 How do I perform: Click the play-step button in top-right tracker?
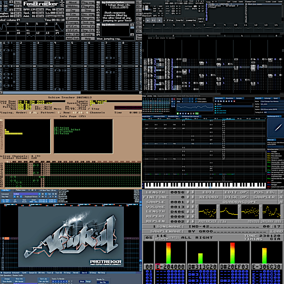[154, 20]
